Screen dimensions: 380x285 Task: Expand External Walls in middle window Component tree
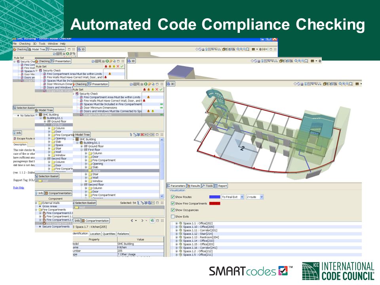point(36,203)
